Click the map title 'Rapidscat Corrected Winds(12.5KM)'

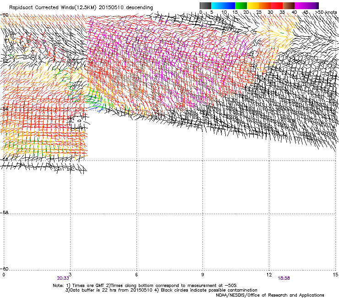coord(53,8)
